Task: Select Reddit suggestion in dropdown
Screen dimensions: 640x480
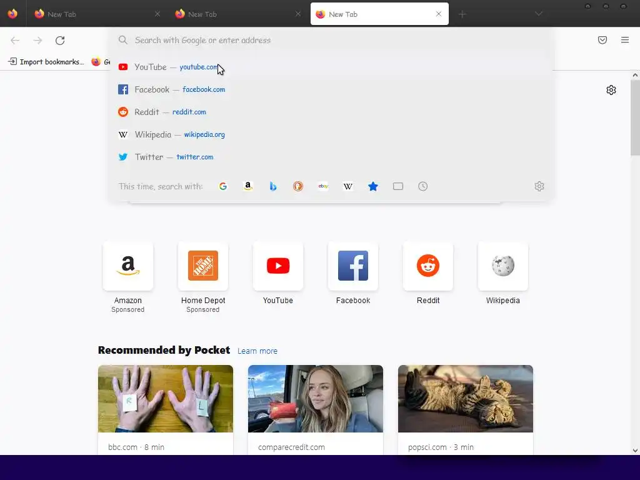Action: pos(331,112)
